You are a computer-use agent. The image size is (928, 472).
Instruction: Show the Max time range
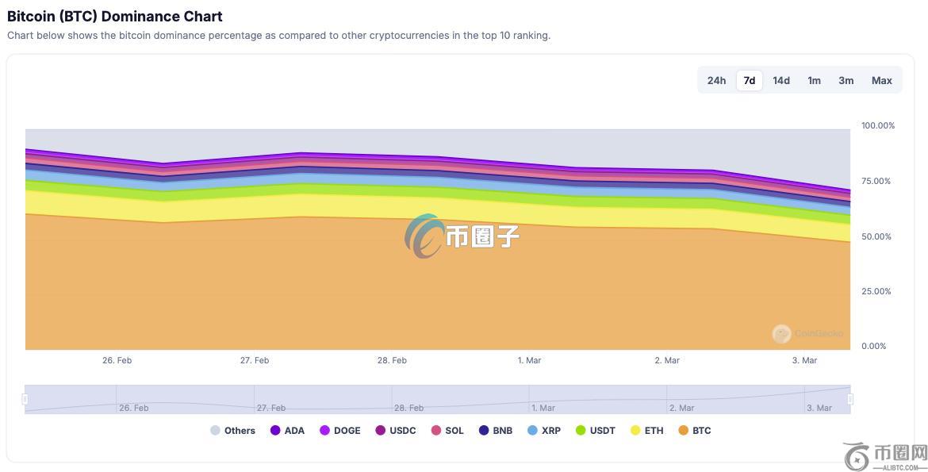(882, 80)
